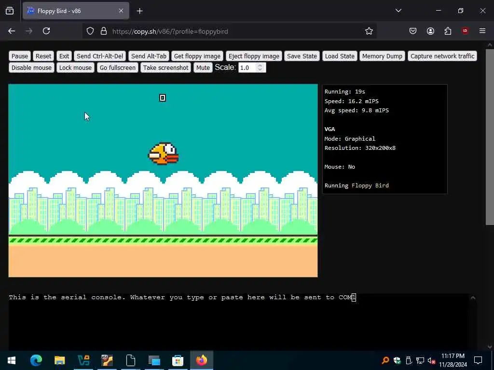Viewport: 494px width, 370px height.
Task: Click the yellow bird sprite
Action: [x=164, y=154]
